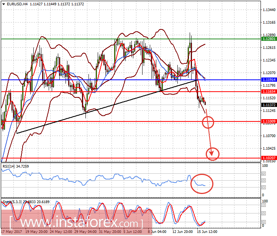Click the RSI scale value 30
277x236 pixels.
tap(264, 187)
